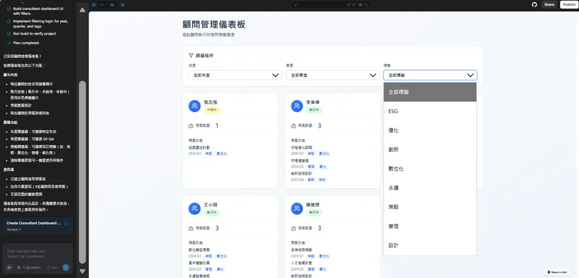Click 'Plan completed' item in chat

coord(26,43)
